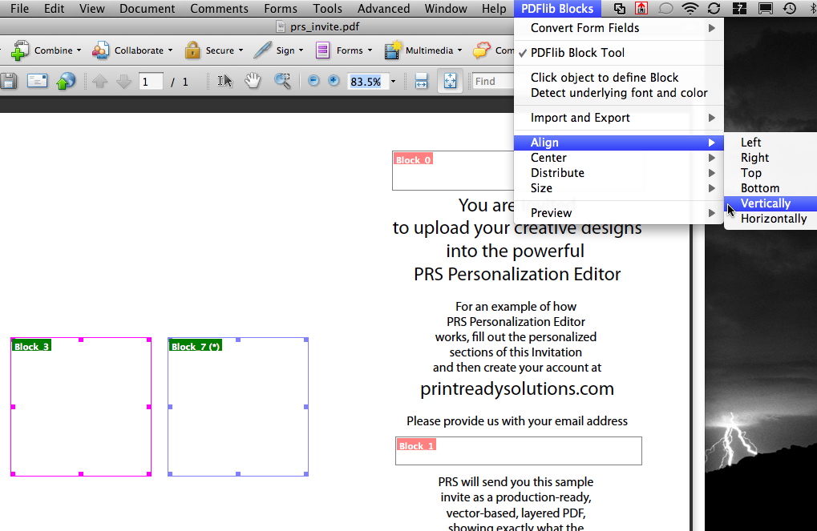Select the text Select tool cursor icon
This screenshot has width=817, height=531.
[x=224, y=81]
